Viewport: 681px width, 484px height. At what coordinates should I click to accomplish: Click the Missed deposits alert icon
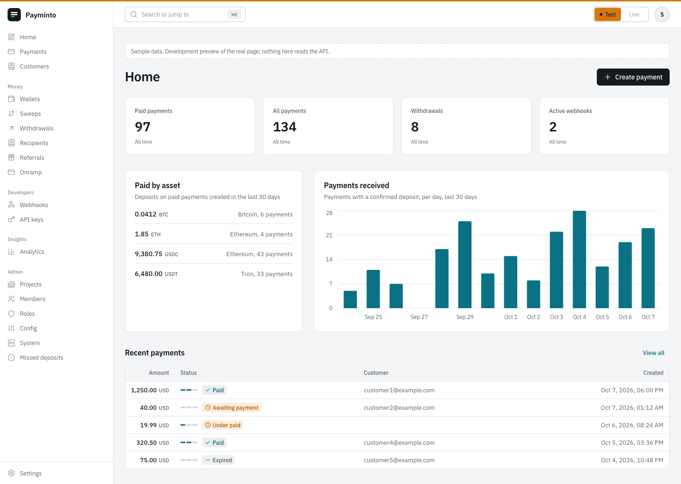(11, 357)
